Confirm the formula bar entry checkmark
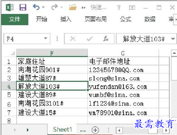The width and height of the screenshot is (177, 135). click(x=90, y=39)
